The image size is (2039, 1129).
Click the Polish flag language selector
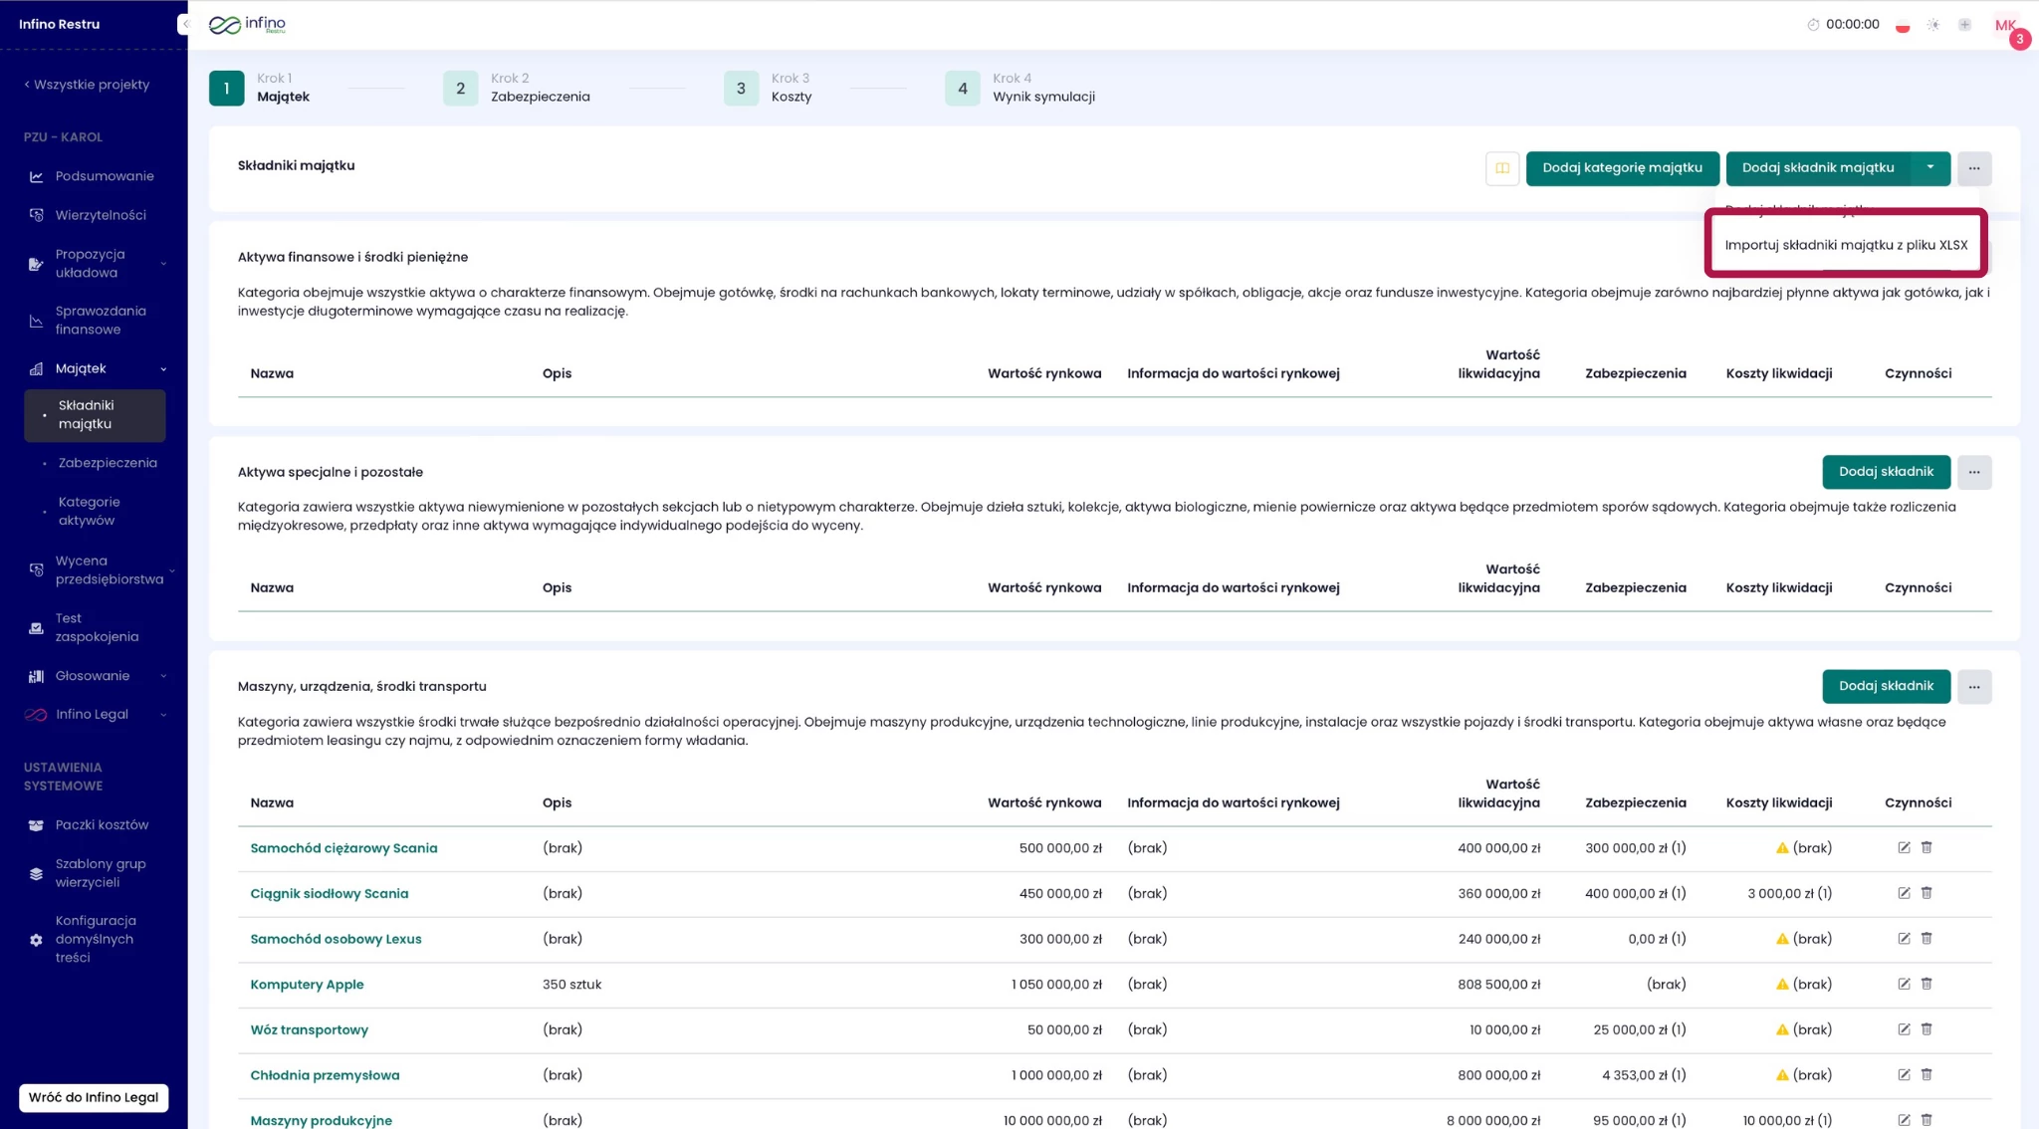tap(1903, 25)
